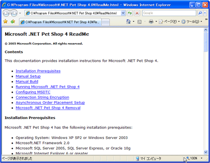Open the ツール(O) menu
The height and width of the screenshot is (163, 210).
pos(192,21)
